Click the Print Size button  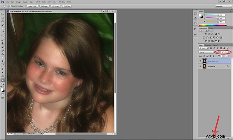click(67, 6)
